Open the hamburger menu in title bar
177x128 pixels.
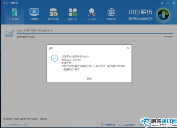pyautogui.click(x=162, y=3)
